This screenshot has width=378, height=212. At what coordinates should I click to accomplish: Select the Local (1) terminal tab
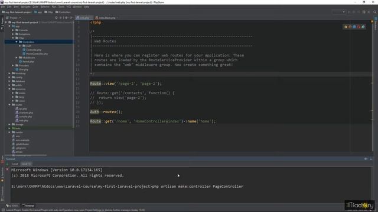click(26, 164)
